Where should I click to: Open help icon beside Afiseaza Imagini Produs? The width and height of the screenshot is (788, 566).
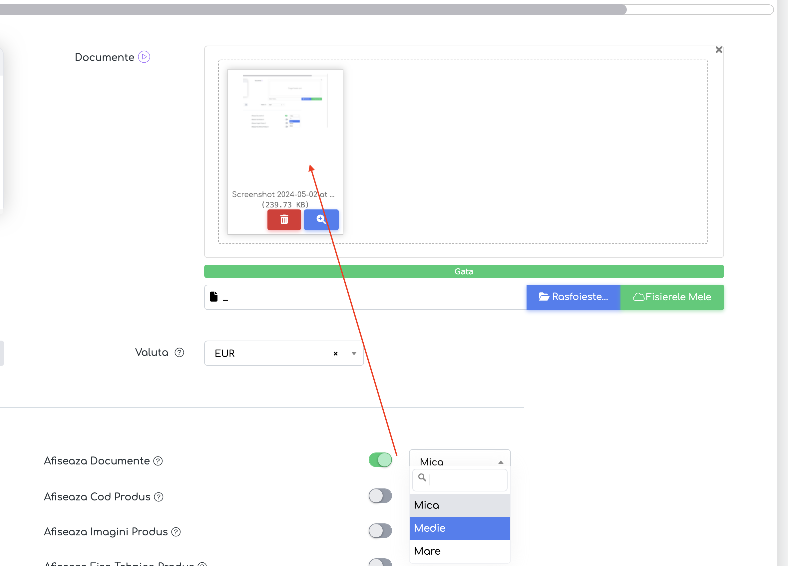176,532
